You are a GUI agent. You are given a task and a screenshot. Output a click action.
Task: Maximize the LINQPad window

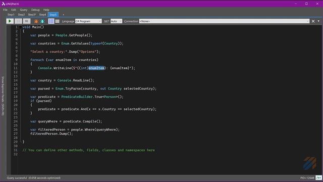[306, 4]
